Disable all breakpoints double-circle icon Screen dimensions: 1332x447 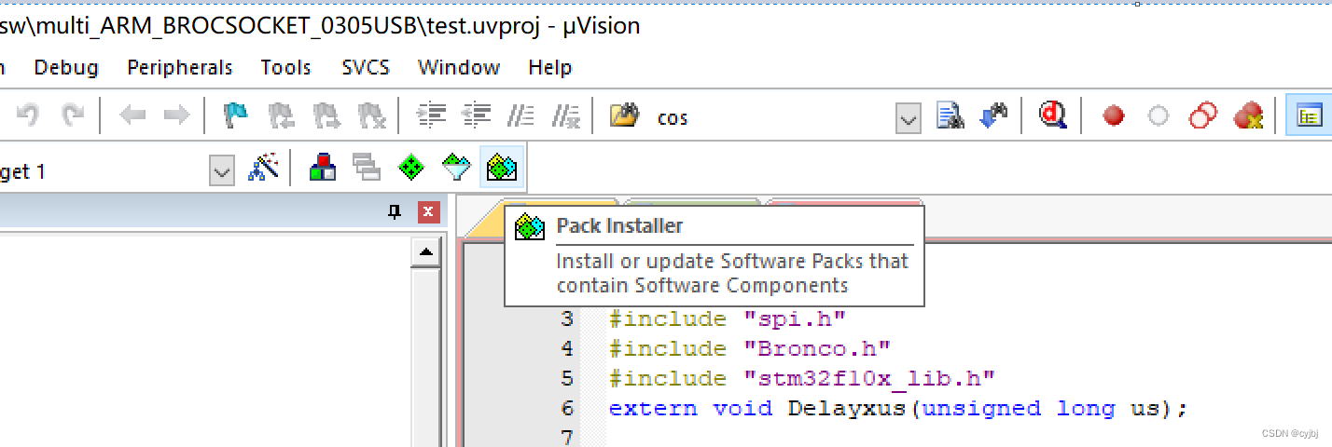point(1203,116)
